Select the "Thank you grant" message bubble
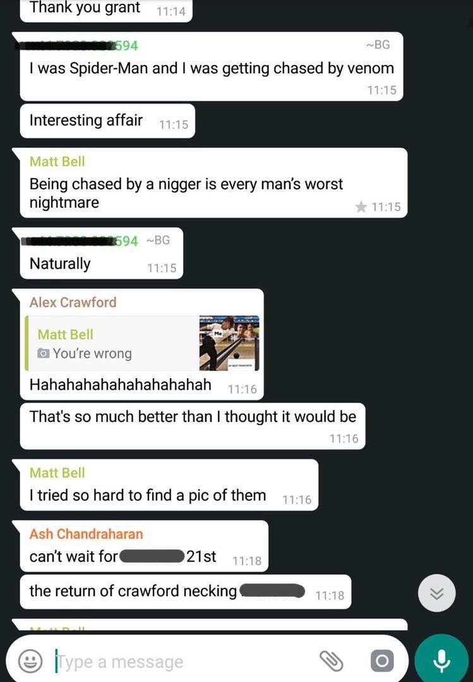473x682 pixels. click(106, 9)
